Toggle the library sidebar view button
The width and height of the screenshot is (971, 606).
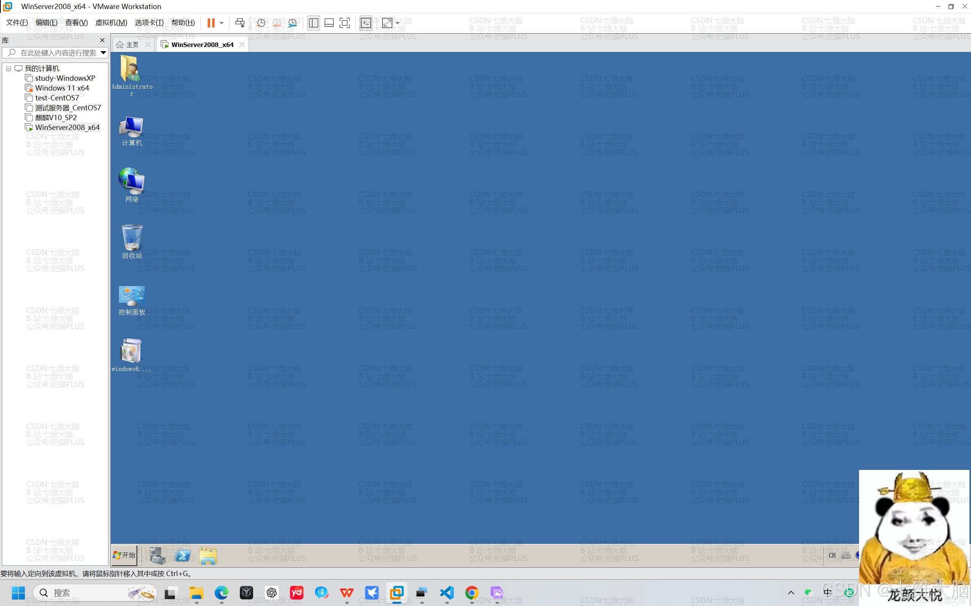(x=313, y=23)
